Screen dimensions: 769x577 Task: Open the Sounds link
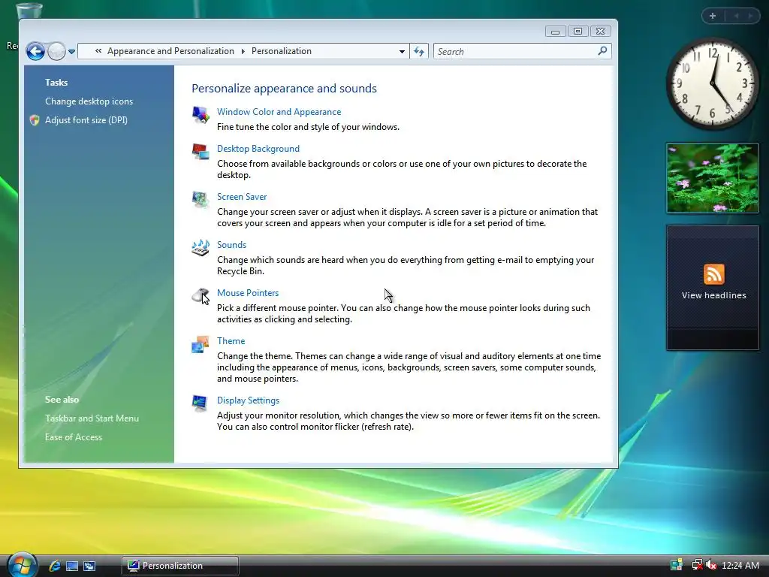tap(231, 245)
